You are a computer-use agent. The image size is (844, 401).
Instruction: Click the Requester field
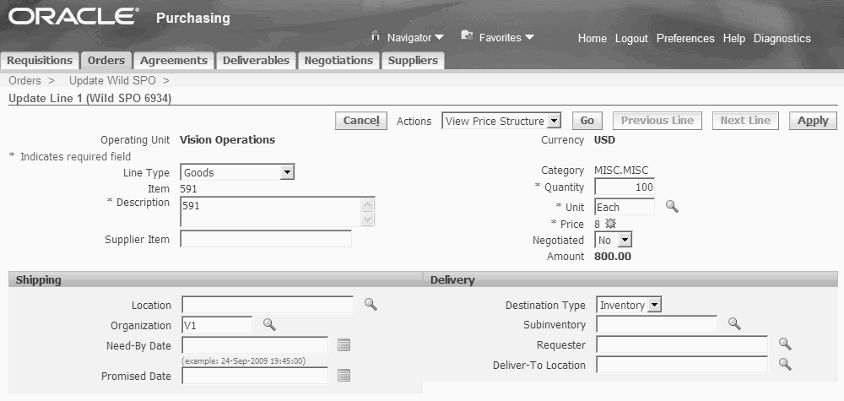(x=682, y=344)
